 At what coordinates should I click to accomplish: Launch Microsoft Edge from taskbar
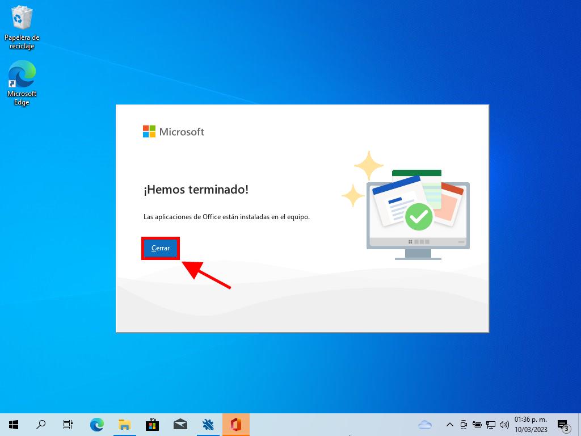97,425
